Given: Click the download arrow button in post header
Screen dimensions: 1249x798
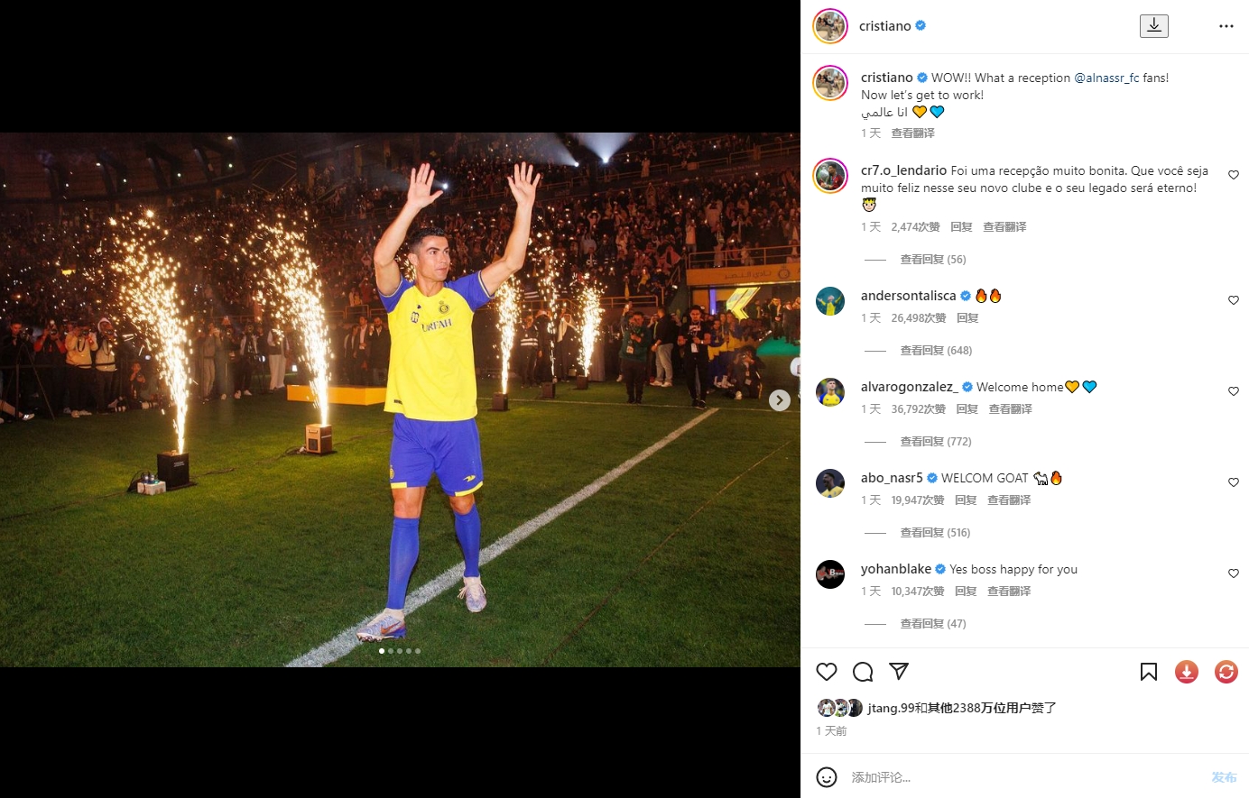Looking at the screenshot, I should [1153, 26].
